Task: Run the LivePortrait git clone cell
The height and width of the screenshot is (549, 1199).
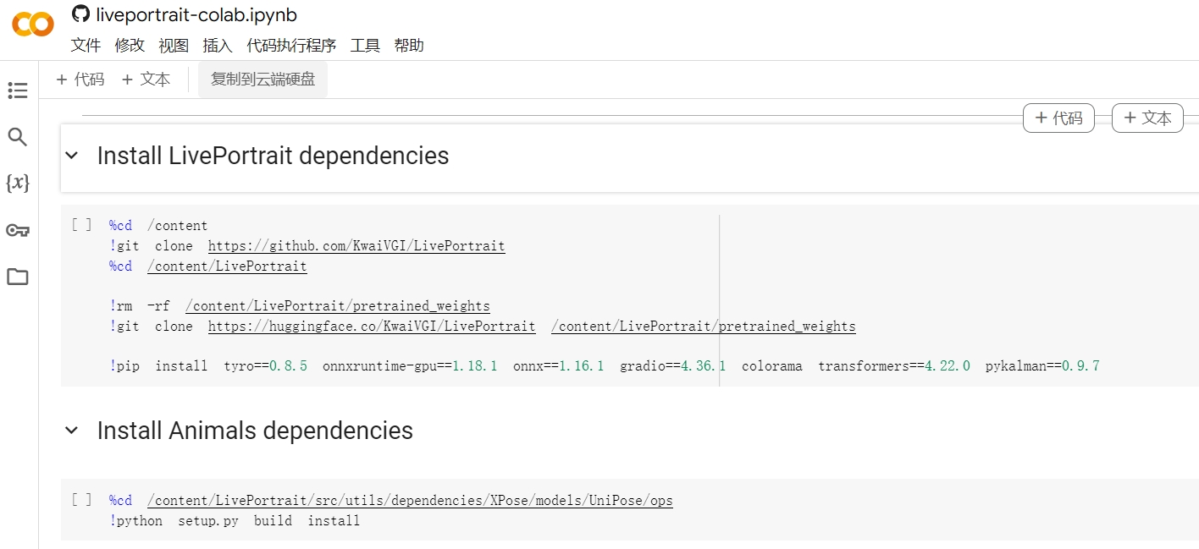Action: 82,225
